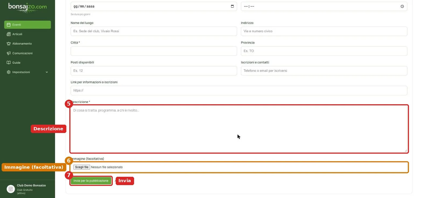The height and width of the screenshot is (198, 423).
Task: Open the time picker clock icon
Action: click(x=402, y=6)
